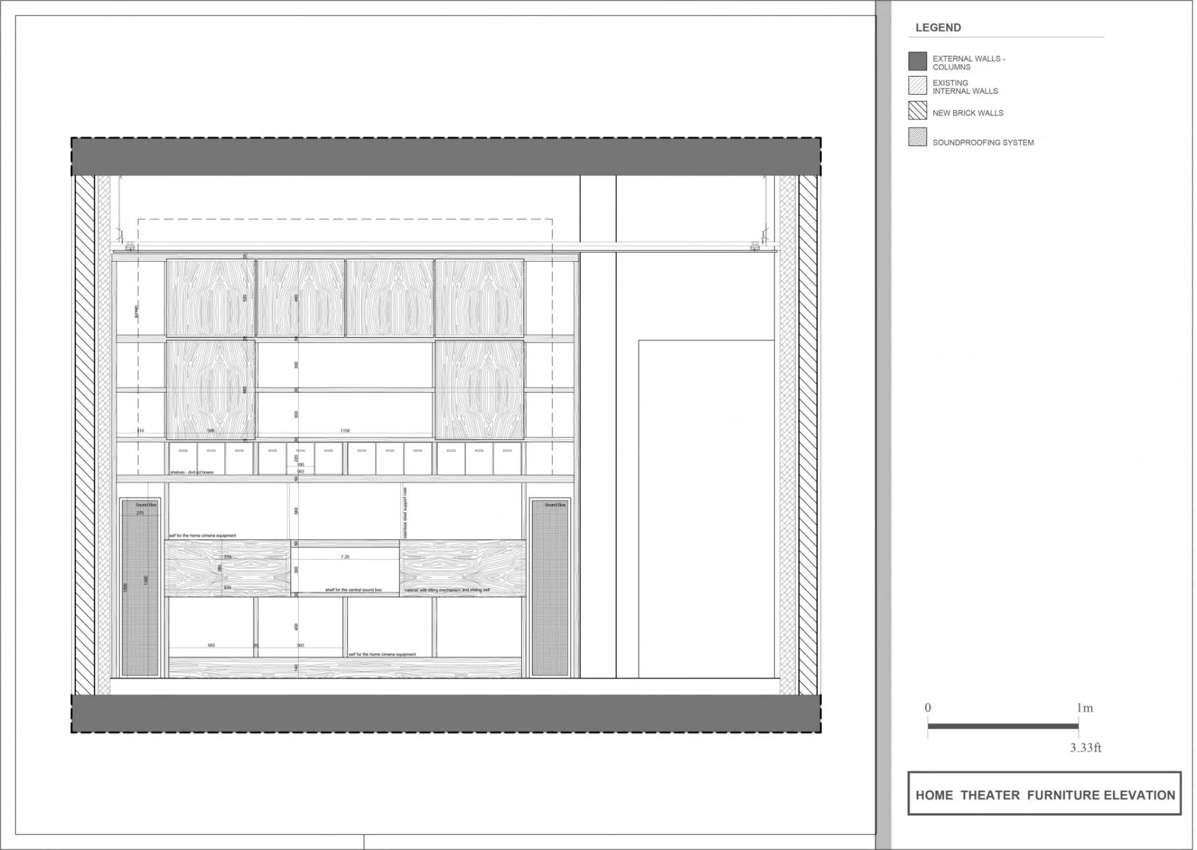This screenshot has height=850, width=1197.
Task: Click 'EXTERNAL WALLS - COLUMNS' legend label
Action: pos(968,63)
